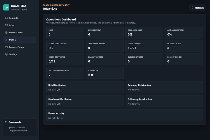This screenshot has height=140, width=210.
Task: Click the Requests tray icon in sidebar
Action: (6, 18)
